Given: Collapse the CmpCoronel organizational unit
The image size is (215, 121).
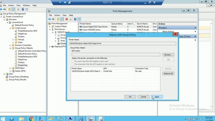Looking at the screenshot, I should [x=10, y=28].
